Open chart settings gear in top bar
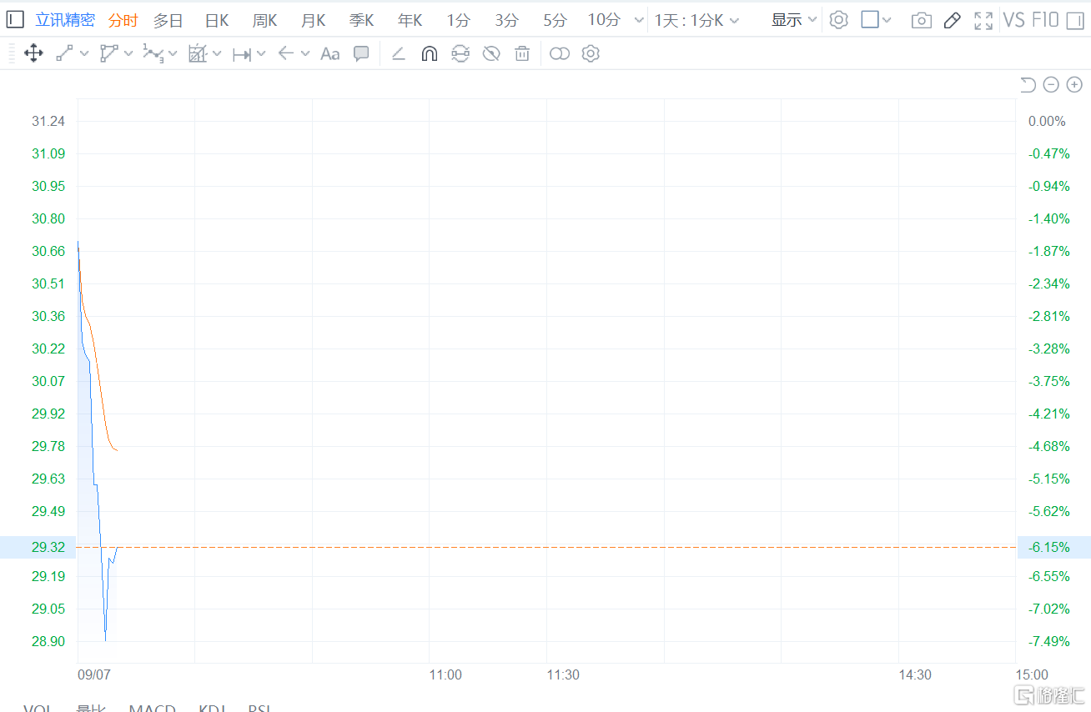Screen dimensions: 1091x712 coord(839,20)
